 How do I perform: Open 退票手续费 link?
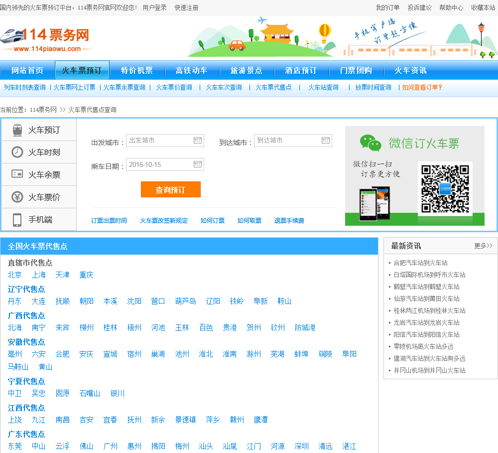coord(289,221)
